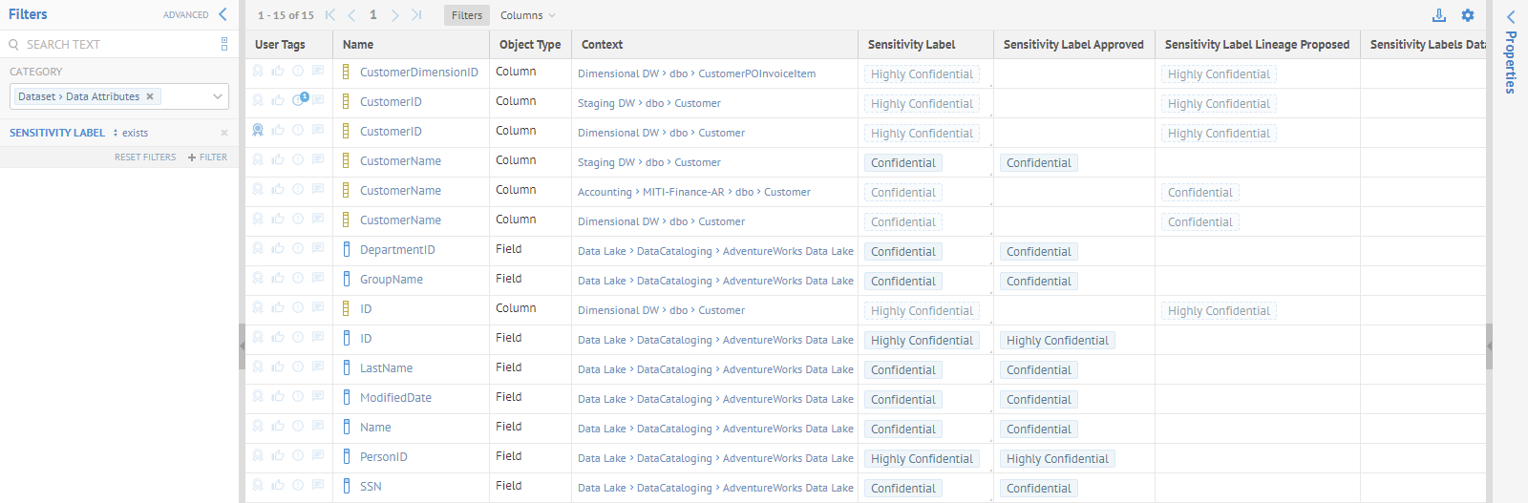This screenshot has width=1528, height=503.
Task: Click the download icon above the table
Action: (1439, 15)
